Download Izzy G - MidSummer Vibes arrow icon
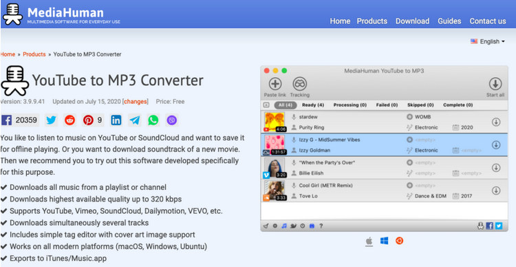Image resolution: width=516 pixels, height=267 pixels. (496, 145)
